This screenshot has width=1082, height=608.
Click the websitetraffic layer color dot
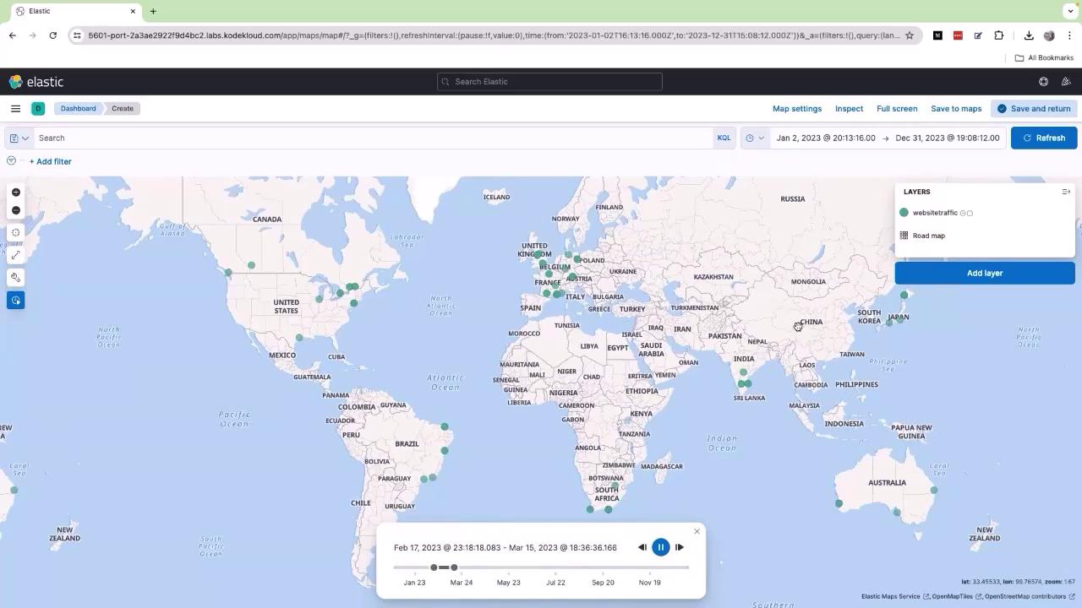point(904,213)
